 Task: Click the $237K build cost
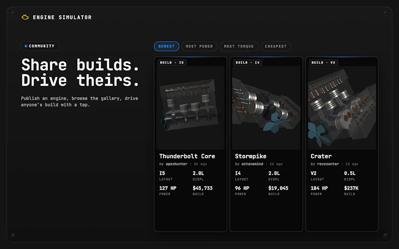point(351,188)
